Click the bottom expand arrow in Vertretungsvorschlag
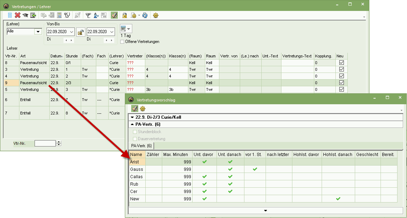Screen dimensions: 407x218 [x=266, y=211]
